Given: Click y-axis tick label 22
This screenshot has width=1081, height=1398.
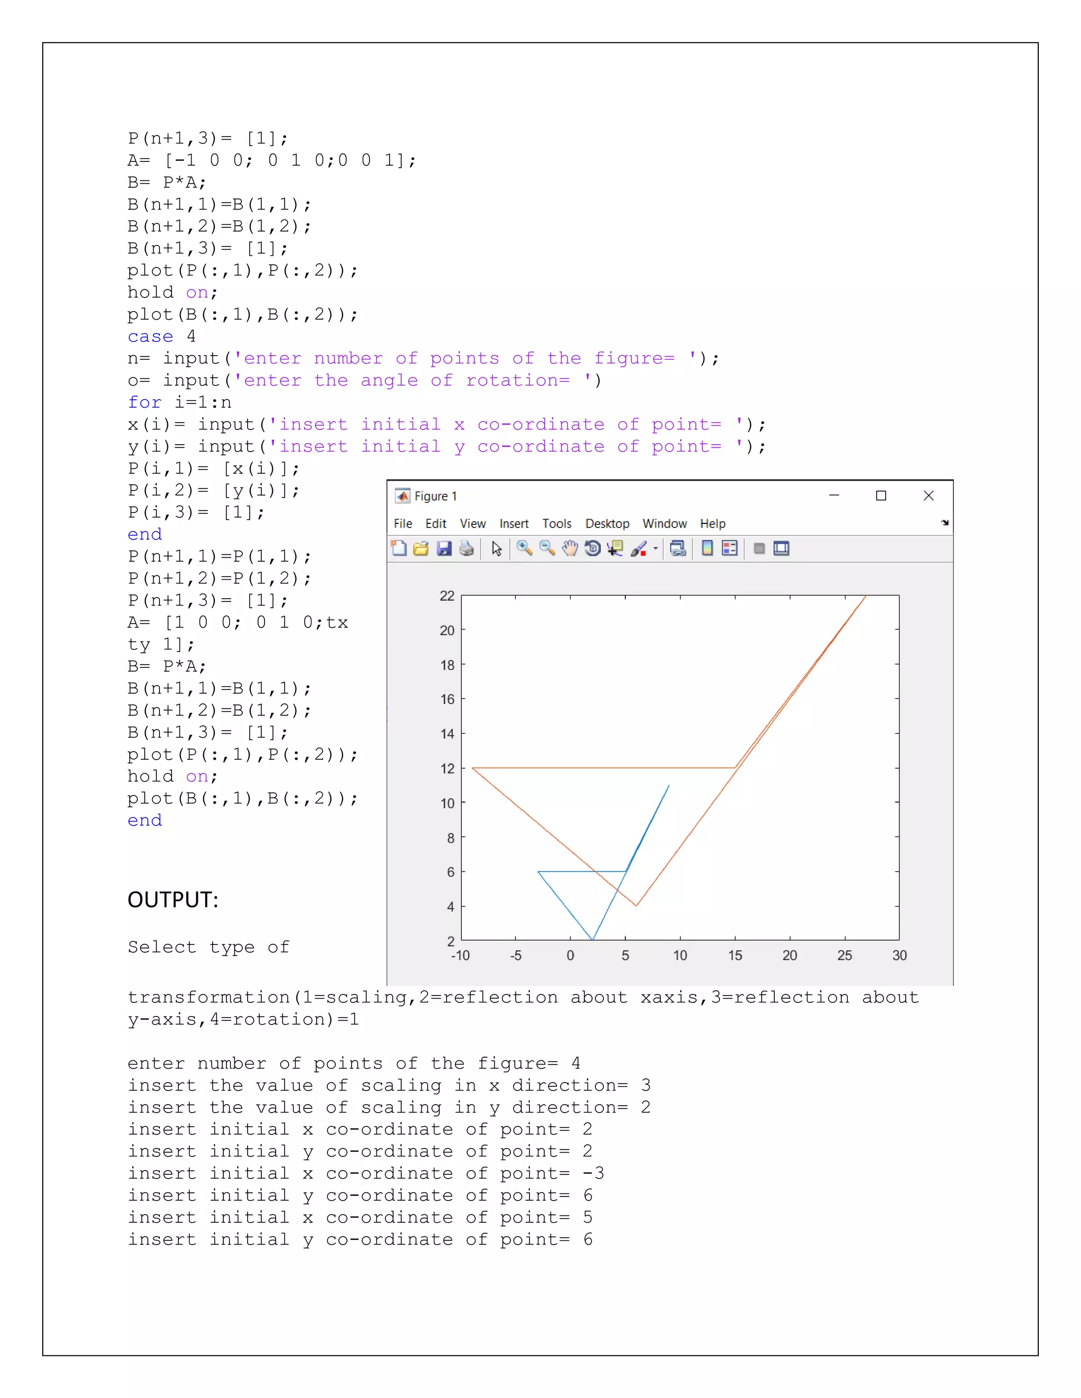Looking at the screenshot, I should (x=447, y=596).
